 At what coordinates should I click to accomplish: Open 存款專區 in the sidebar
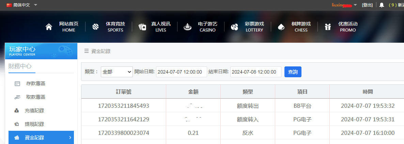pos(35,84)
